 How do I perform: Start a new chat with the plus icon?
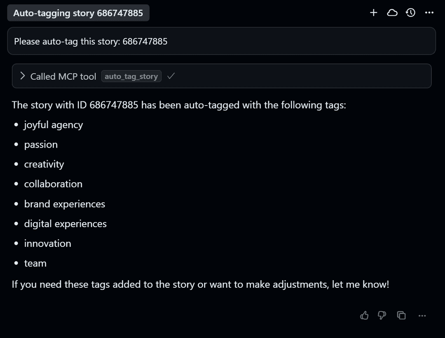tap(373, 12)
